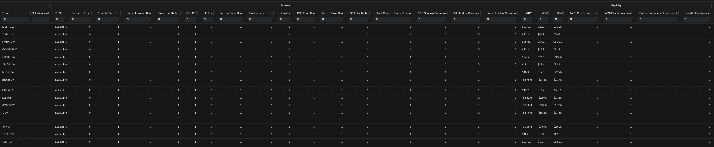The image size is (714, 147).
Task: Sort by the AVTR12m Requirement header
Action: click(584, 13)
